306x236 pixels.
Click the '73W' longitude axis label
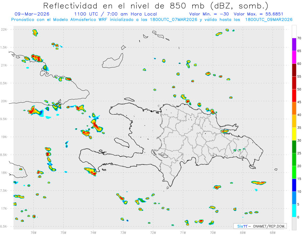123,232
